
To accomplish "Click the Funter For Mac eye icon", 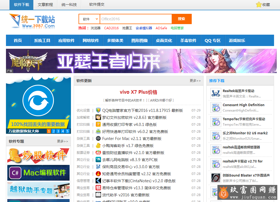I will pos(98,138).
